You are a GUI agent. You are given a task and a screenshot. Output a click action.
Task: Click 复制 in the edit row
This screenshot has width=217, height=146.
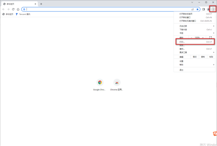pos(203,57)
